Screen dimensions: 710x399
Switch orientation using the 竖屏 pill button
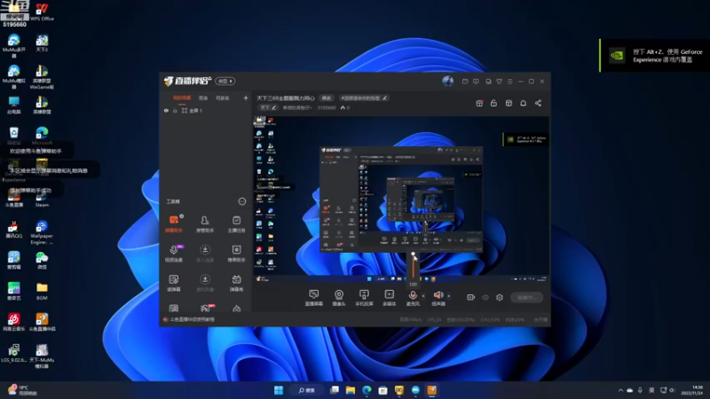pyautogui.click(x=225, y=81)
